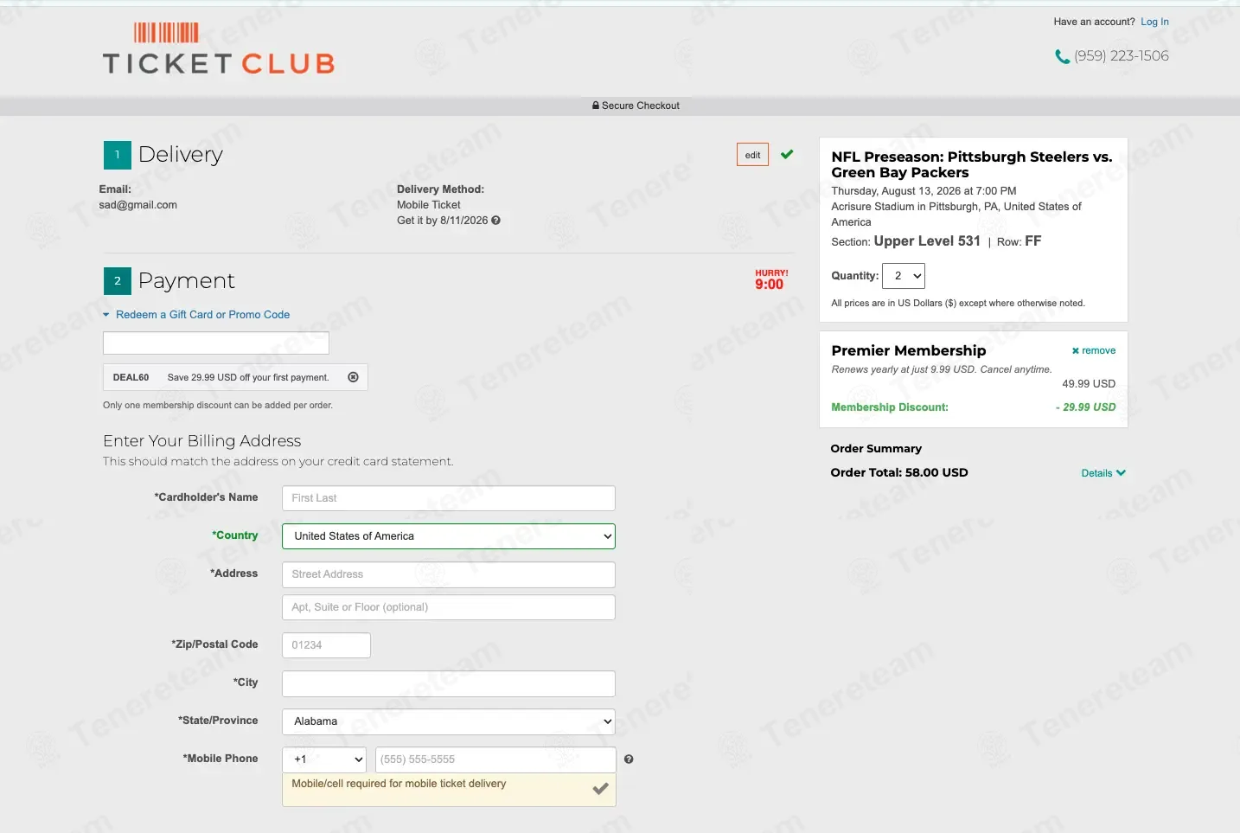This screenshot has width=1240, height=833.
Task: Open the ticket Quantity dropdown
Action: (x=904, y=276)
